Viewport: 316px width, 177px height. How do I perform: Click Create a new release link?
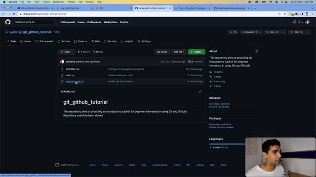tap(219, 107)
